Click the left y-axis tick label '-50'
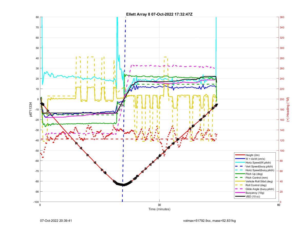This screenshot has width=308, height=227. pyautogui.click(x=37, y=151)
